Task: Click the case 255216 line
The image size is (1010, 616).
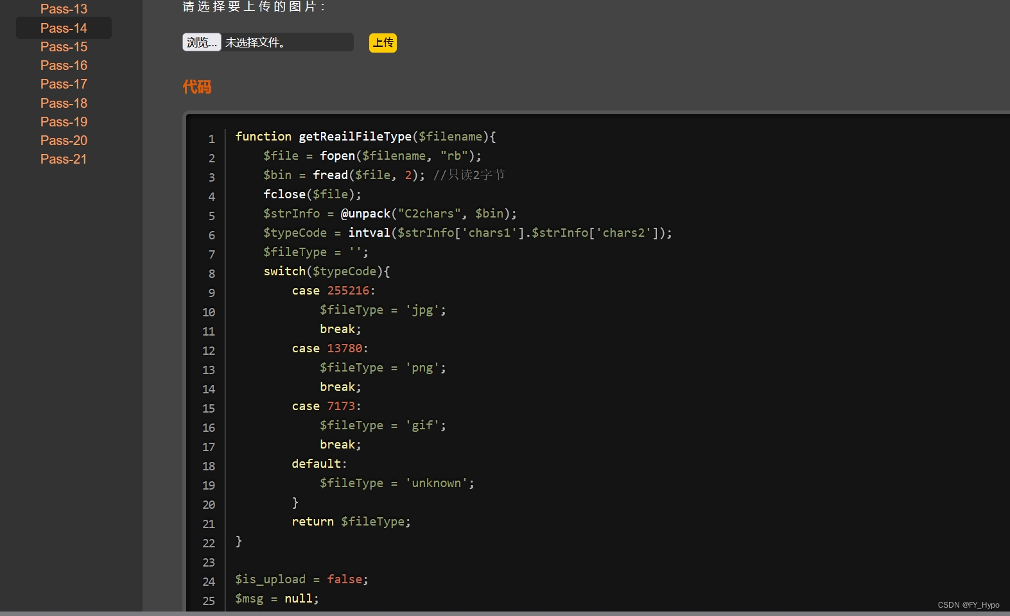Action: [x=333, y=291]
